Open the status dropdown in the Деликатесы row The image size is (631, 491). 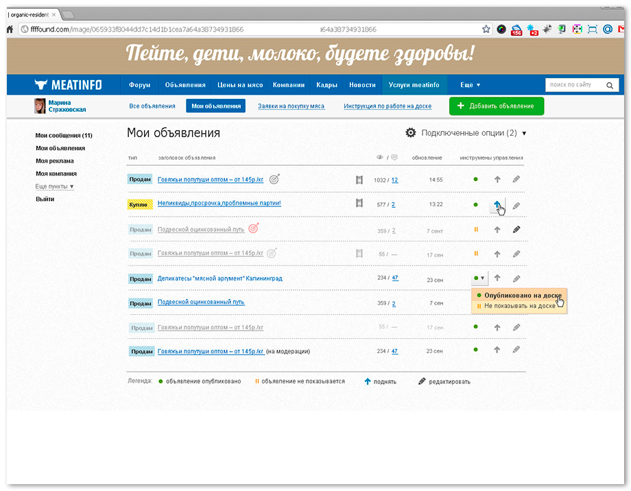coord(479,278)
